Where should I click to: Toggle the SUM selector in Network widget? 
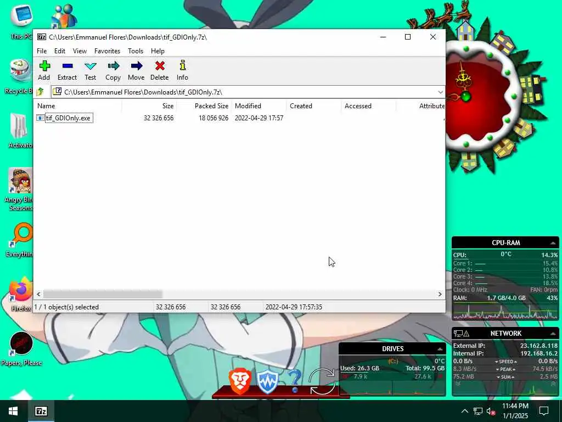click(505, 377)
